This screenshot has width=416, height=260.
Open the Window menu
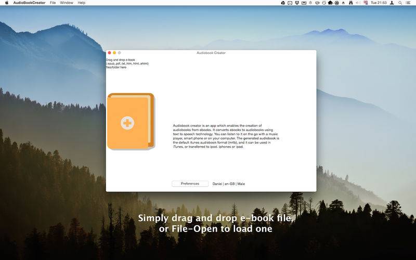point(67,3)
